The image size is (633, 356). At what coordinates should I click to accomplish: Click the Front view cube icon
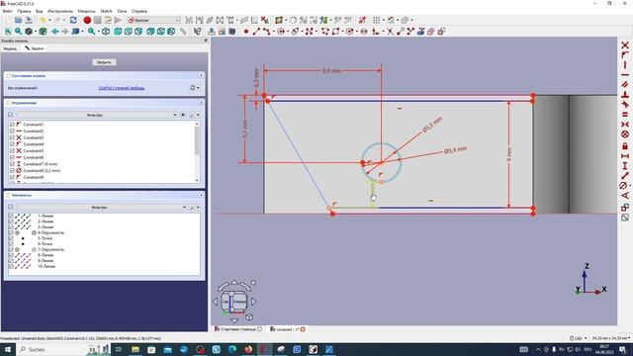pos(118,31)
